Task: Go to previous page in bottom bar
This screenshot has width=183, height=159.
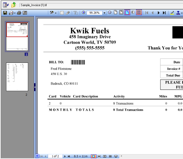Action: (46, 156)
